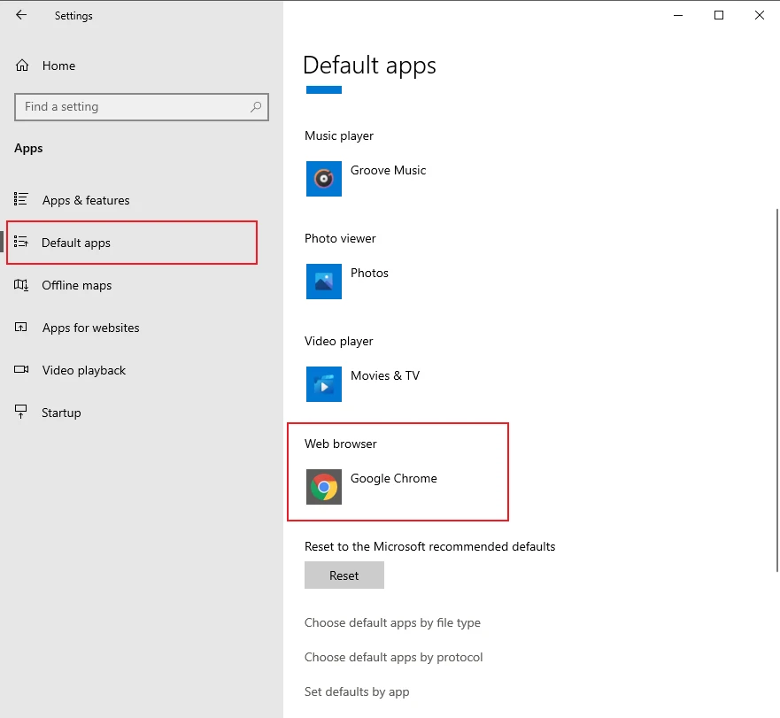
Task: Click the Settings window title text
Action: (73, 16)
